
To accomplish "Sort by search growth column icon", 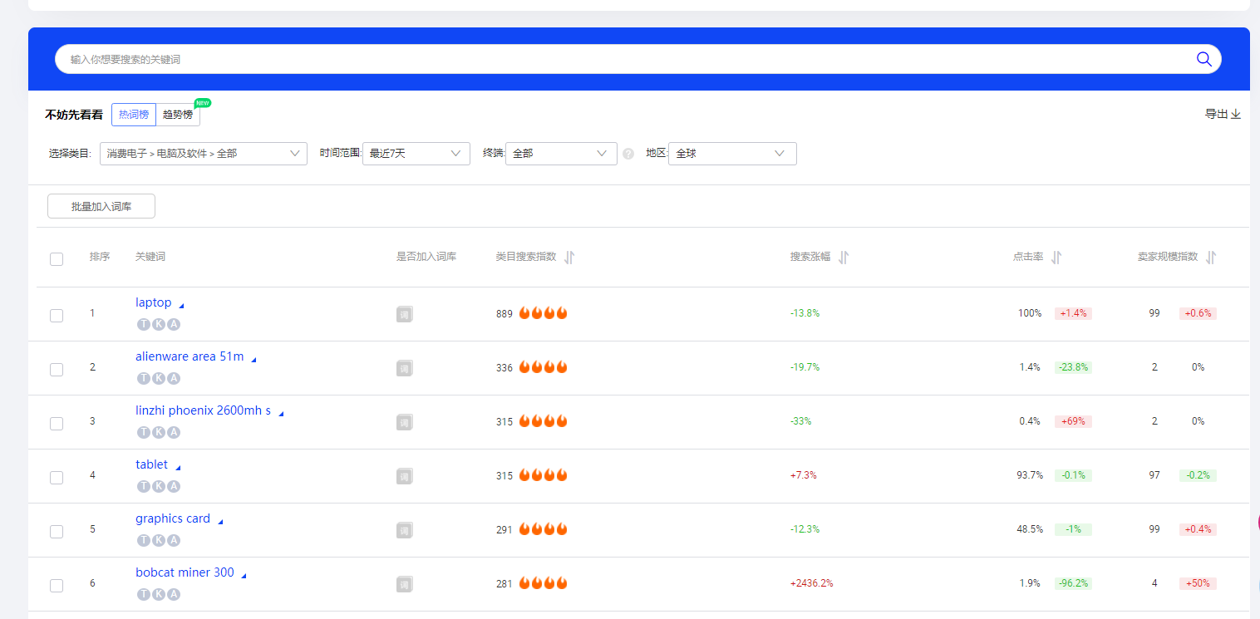I will click(844, 258).
